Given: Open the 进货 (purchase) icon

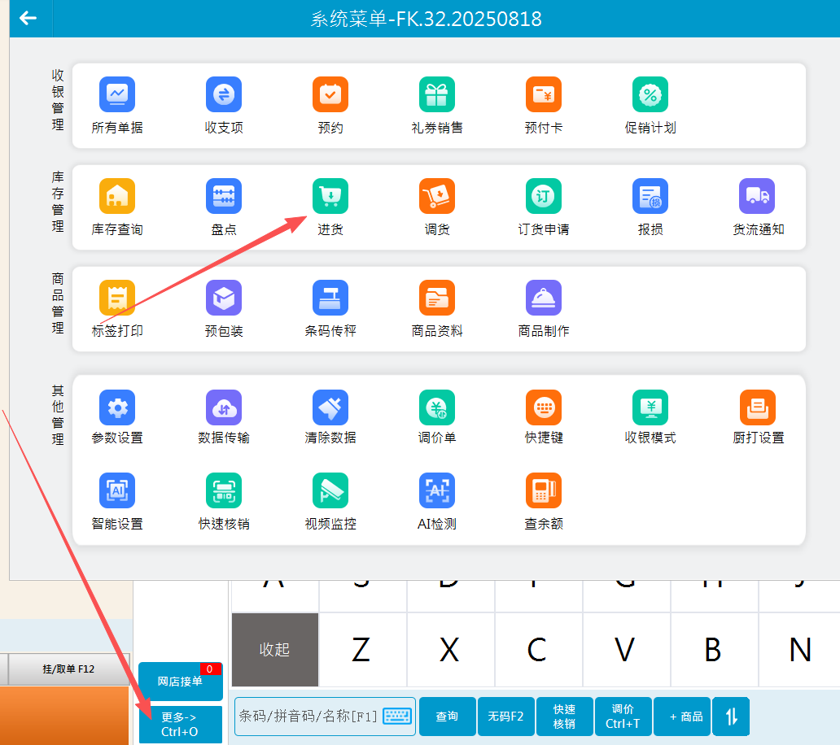Looking at the screenshot, I should 330,197.
